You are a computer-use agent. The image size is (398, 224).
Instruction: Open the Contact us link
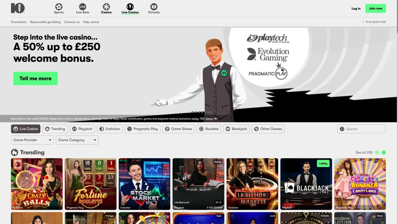(x=72, y=22)
